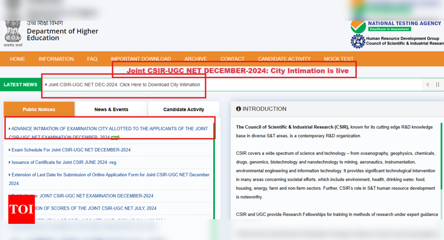Open the MOCK TEST link

click(x=339, y=59)
